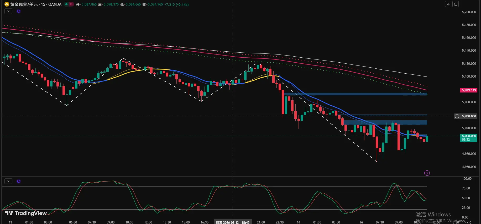Image resolution: width=481 pixels, height=224 pixels.
Task: Click the purple refresh icon in oscillator pane
Action: [19, 181]
